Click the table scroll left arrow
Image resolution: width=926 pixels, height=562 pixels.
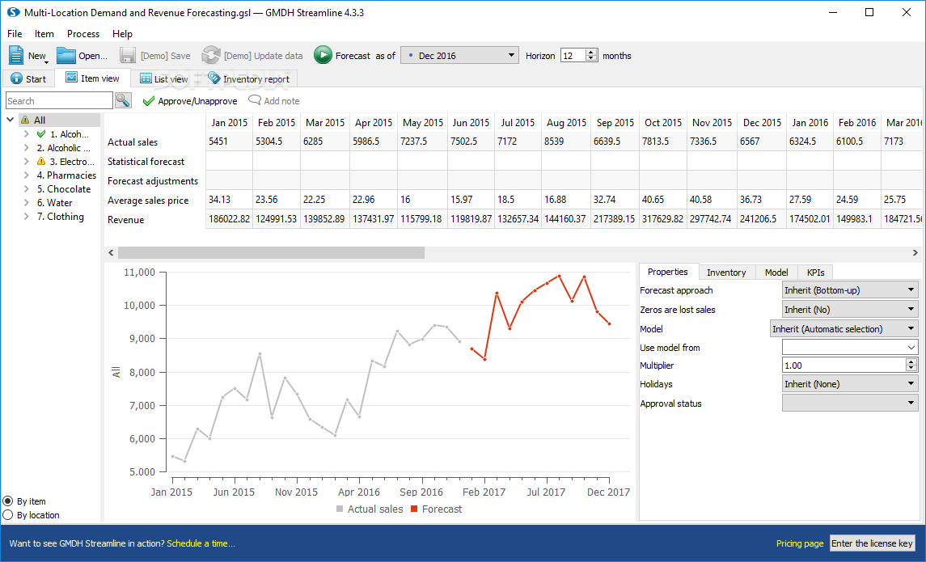click(x=111, y=252)
